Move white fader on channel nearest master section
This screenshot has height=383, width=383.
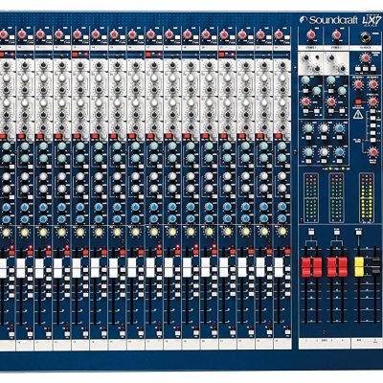(279, 267)
